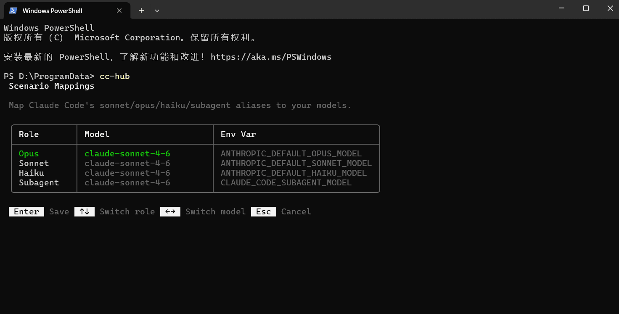
Task: Click ANTHROPIC_DEFAULT_HAIKU_MODEL env var
Action: tap(294, 173)
